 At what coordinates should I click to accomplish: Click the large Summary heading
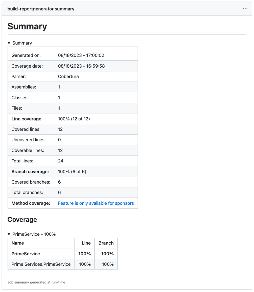(x=27, y=26)
